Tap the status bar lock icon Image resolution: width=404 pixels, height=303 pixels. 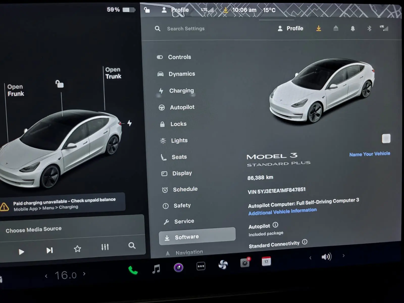[147, 10]
